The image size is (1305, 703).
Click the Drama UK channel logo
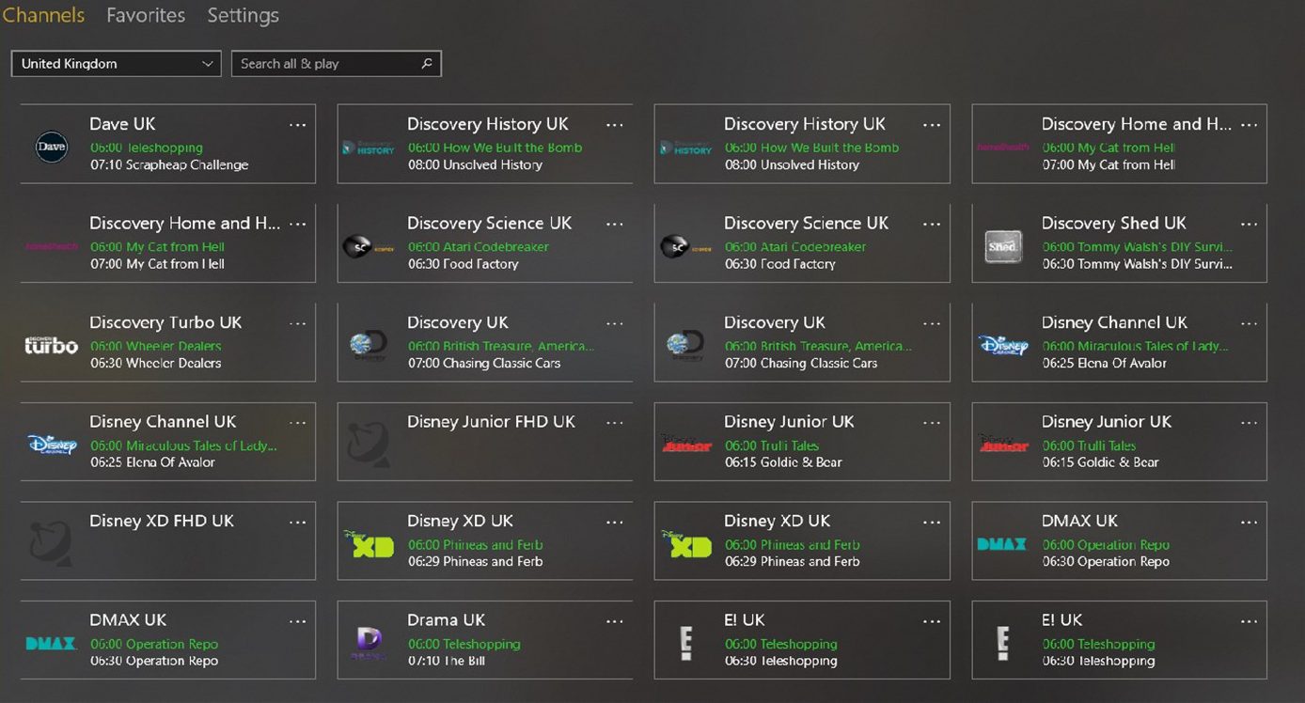tap(368, 644)
